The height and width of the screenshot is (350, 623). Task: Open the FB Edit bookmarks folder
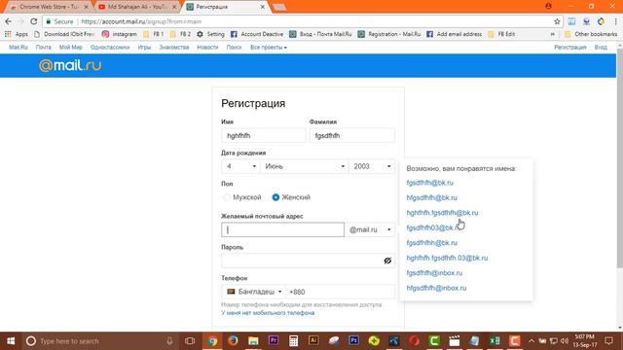501,34
